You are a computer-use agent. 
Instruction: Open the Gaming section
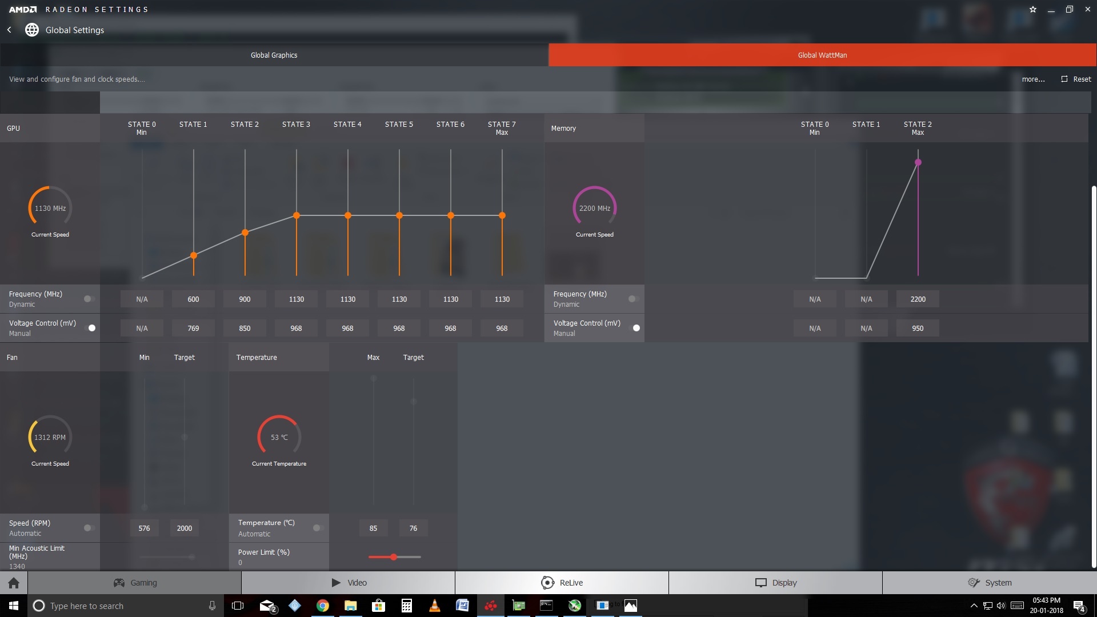click(x=135, y=583)
